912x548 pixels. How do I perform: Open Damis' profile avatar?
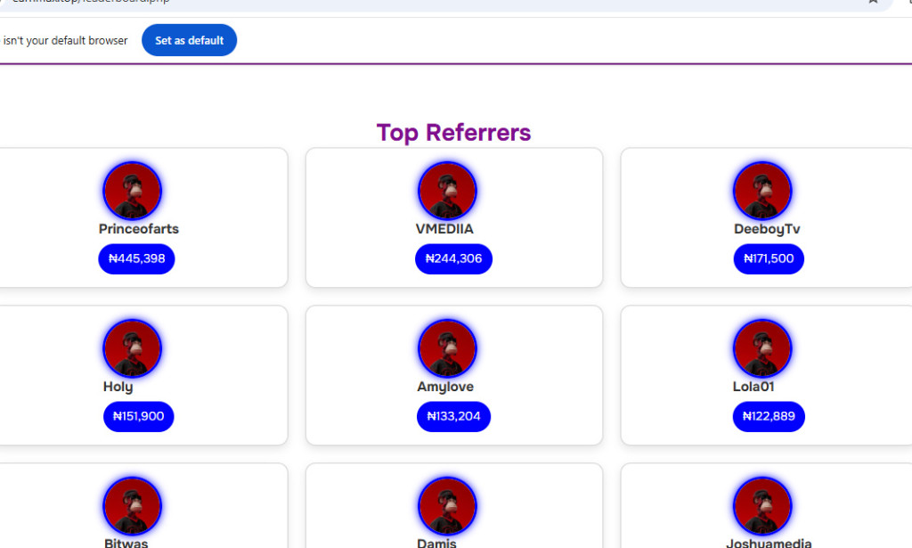[x=446, y=505]
